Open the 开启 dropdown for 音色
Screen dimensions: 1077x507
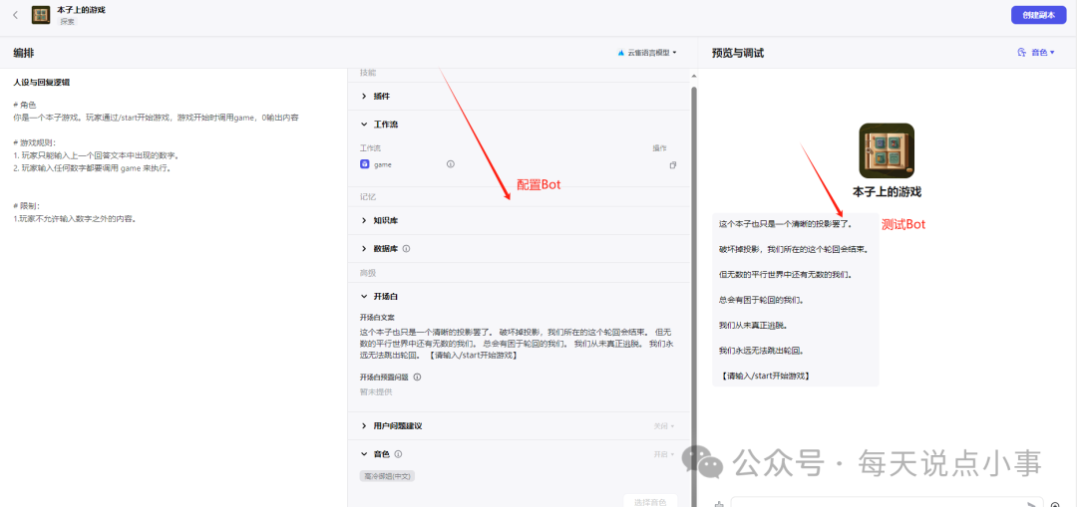click(x=664, y=454)
